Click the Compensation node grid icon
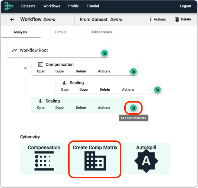 click(x=41, y=64)
